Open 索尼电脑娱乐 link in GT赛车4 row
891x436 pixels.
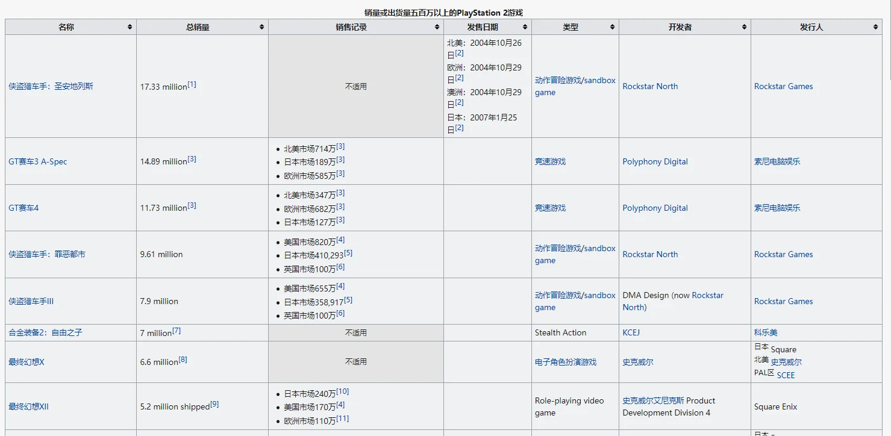[x=777, y=208]
